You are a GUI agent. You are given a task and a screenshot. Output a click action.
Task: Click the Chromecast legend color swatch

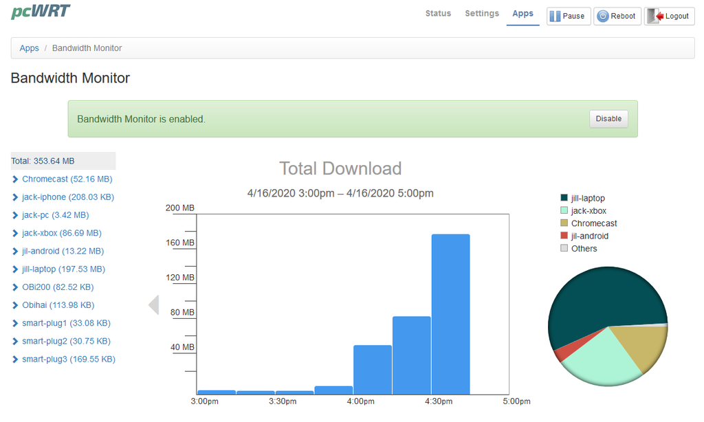[564, 223]
